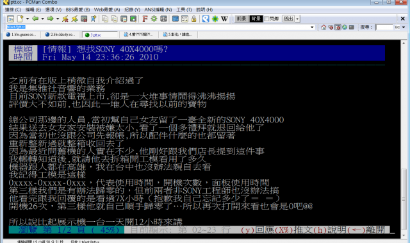Click the ANSI copy icon
This screenshot has width=410, height=243.
[x=115, y=19]
